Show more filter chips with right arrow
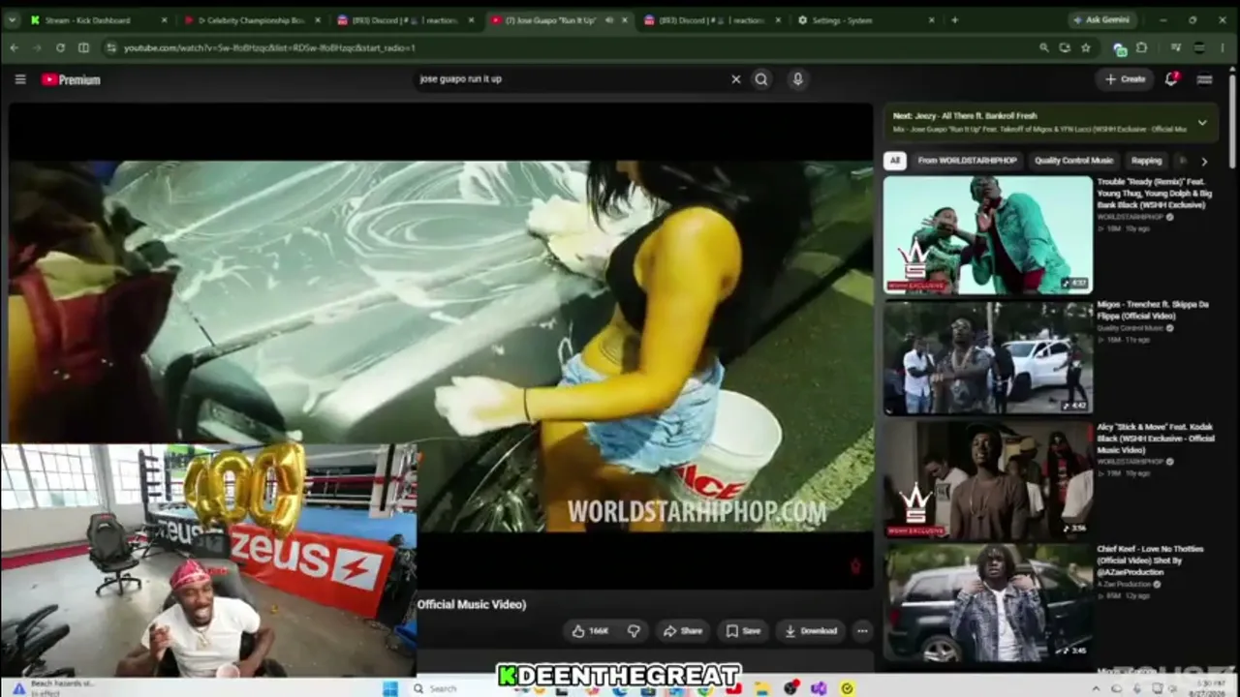Viewport: 1240px width, 697px height. (1204, 162)
